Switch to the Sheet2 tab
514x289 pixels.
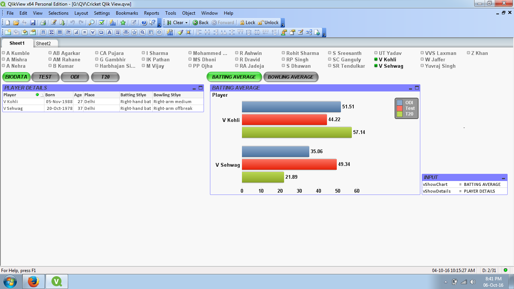click(x=43, y=43)
